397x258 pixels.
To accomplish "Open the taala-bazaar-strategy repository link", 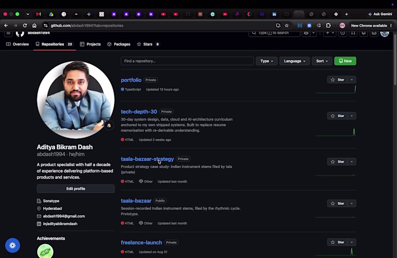I will pyautogui.click(x=147, y=159).
